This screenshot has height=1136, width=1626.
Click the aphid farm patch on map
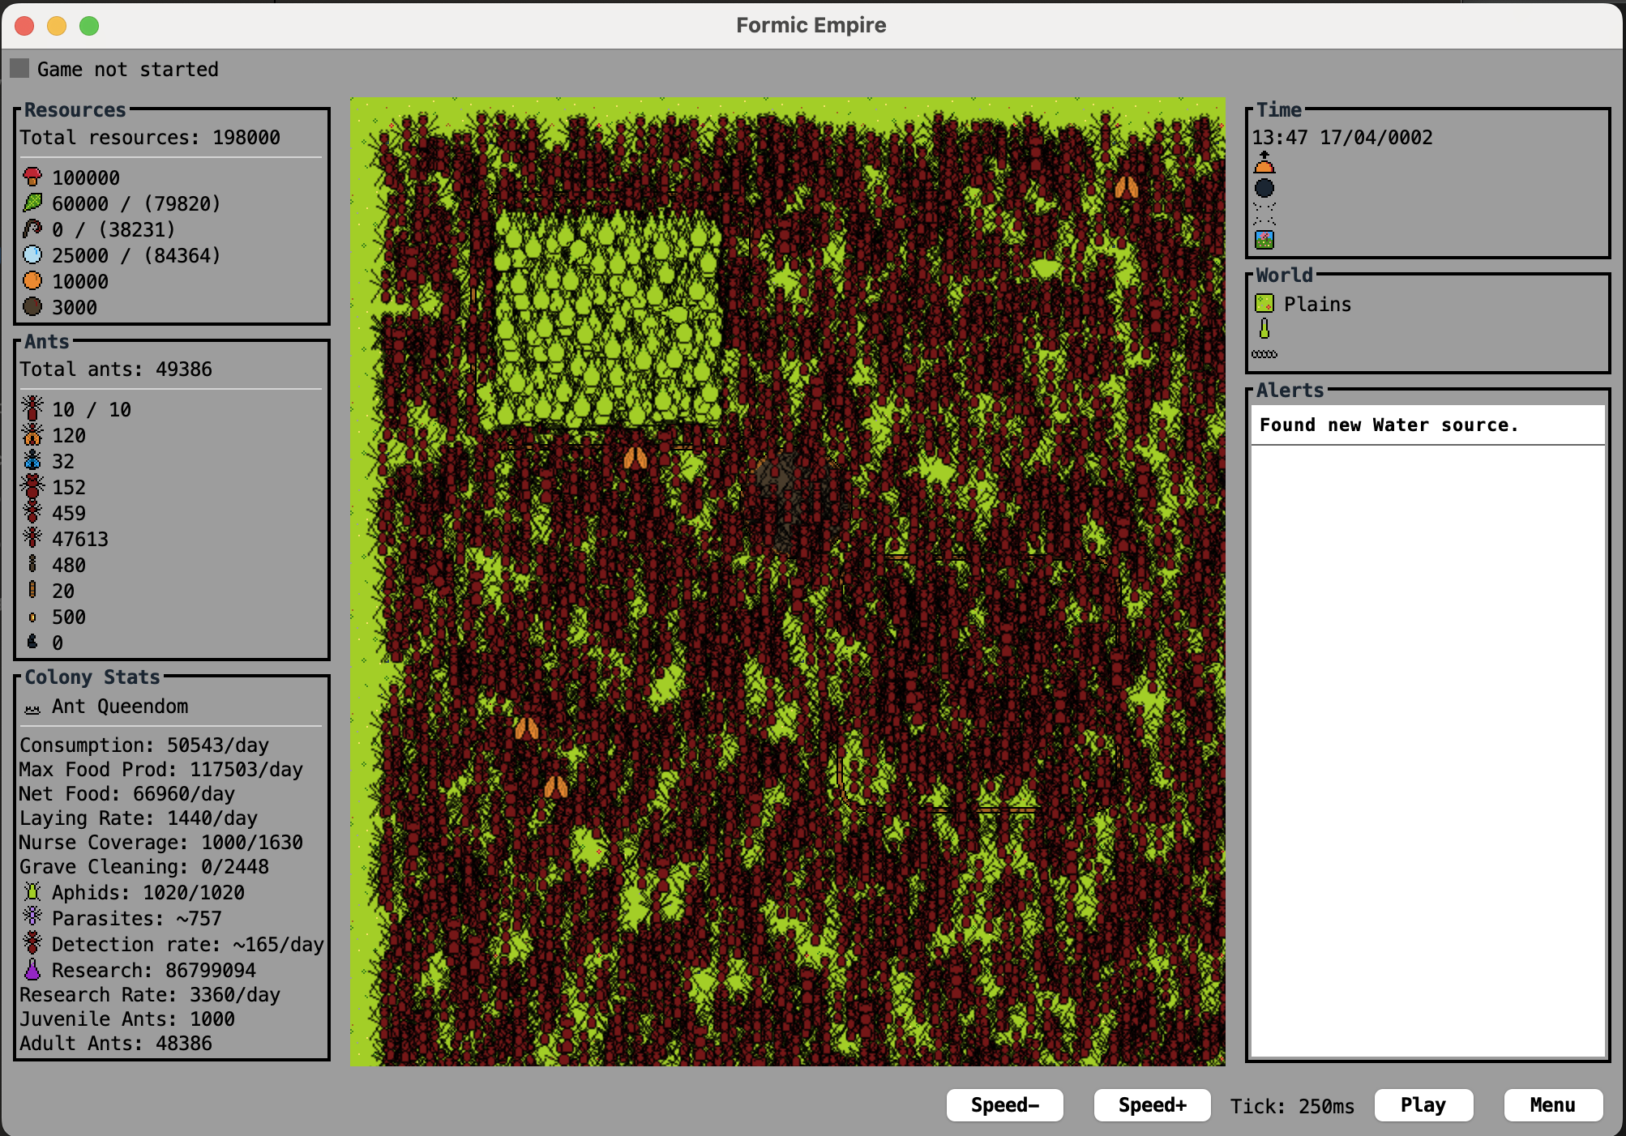click(606, 318)
